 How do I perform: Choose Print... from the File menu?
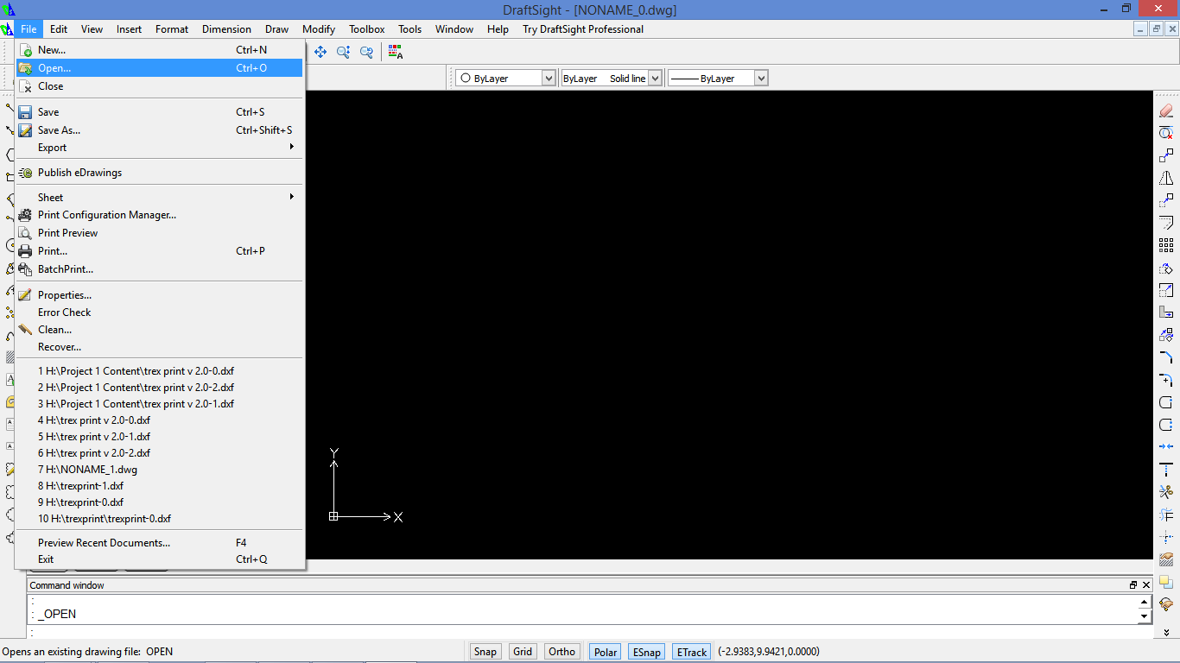(160, 251)
